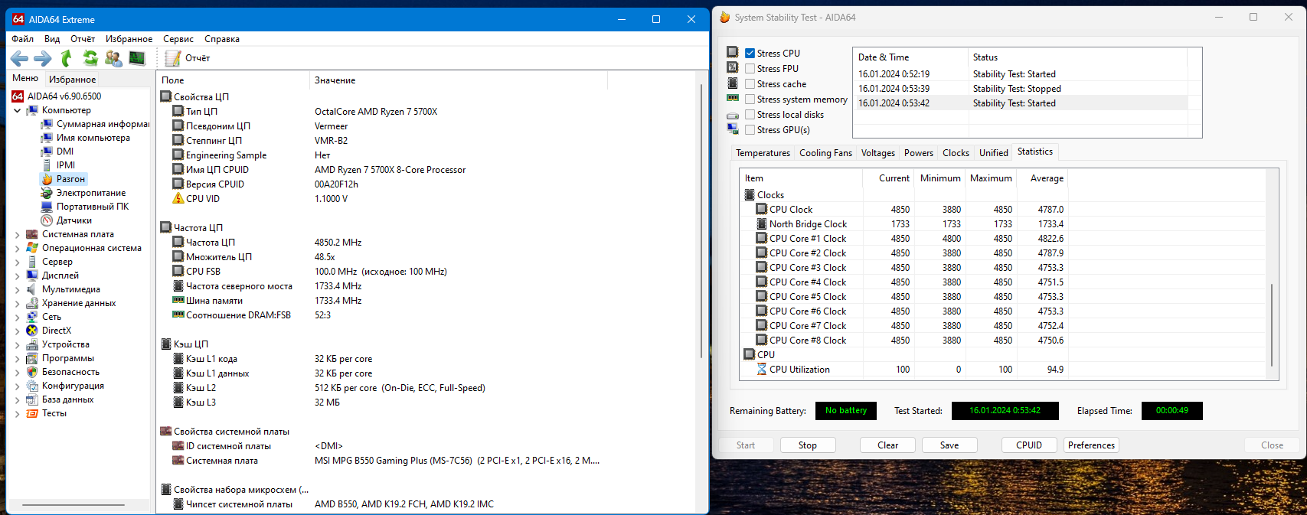The height and width of the screenshot is (515, 1307).
Task: Open the Preferences button
Action: tap(1091, 445)
